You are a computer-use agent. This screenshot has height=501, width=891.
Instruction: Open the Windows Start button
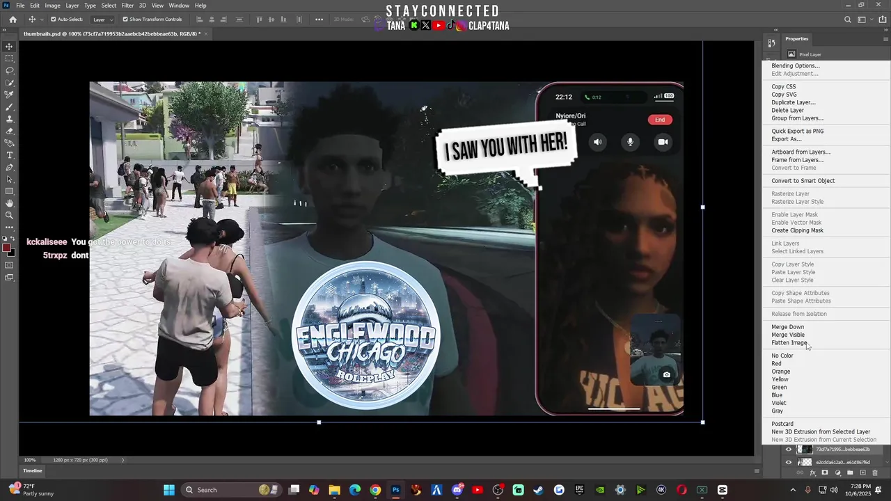169,490
